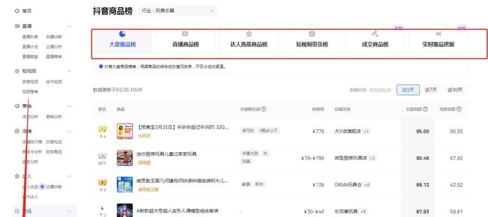Click the 达人 icon in sidebar
The height and width of the screenshot is (217, 488).
17,176
